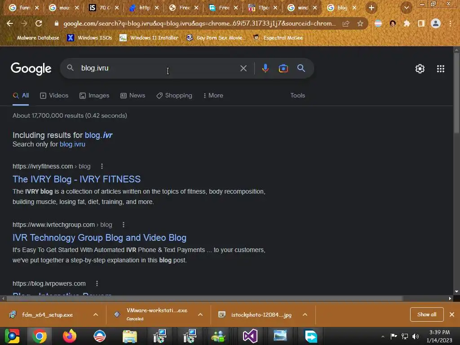Open the file explorer folder in taskbar

(x=130, y=336)
